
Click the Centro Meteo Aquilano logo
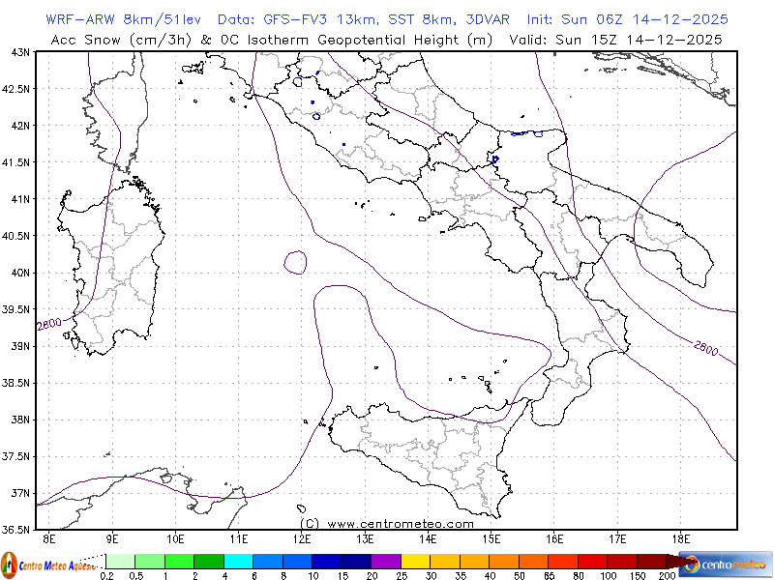[x=48, y=563]
